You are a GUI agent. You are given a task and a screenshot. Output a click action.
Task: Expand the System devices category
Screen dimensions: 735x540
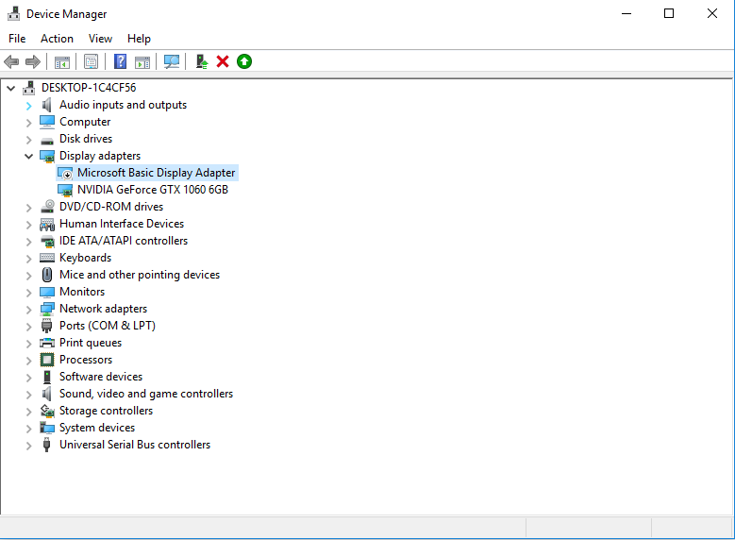[28, 429]
